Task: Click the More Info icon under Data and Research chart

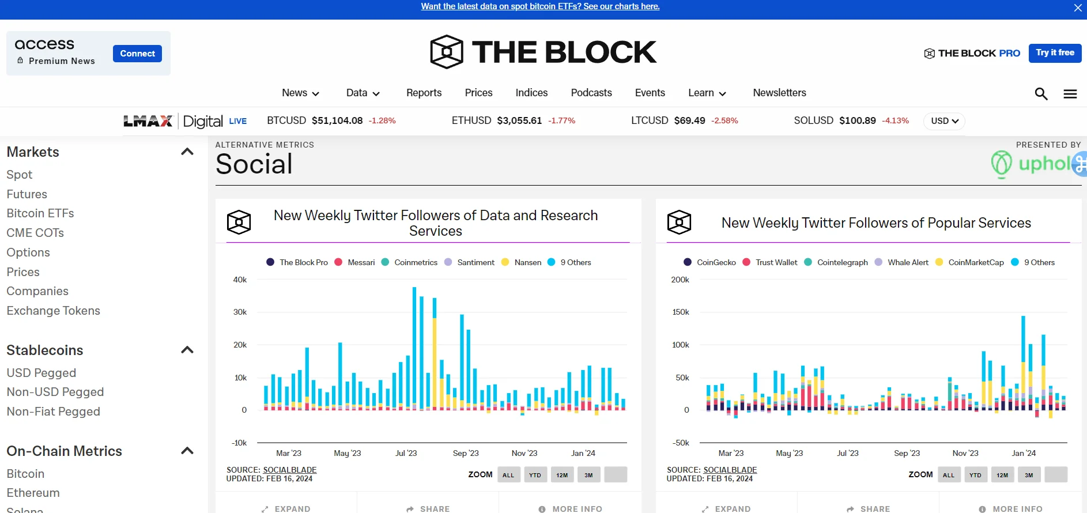Action: [542, 509]
